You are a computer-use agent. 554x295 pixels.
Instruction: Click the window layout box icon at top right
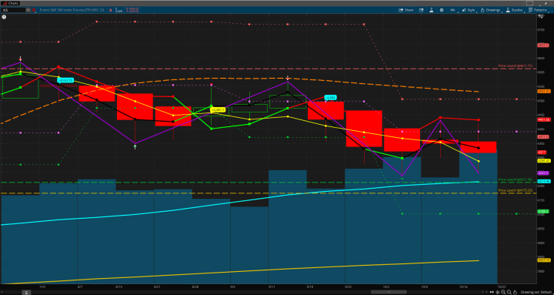pyautogui.click(x=529, y=4)
